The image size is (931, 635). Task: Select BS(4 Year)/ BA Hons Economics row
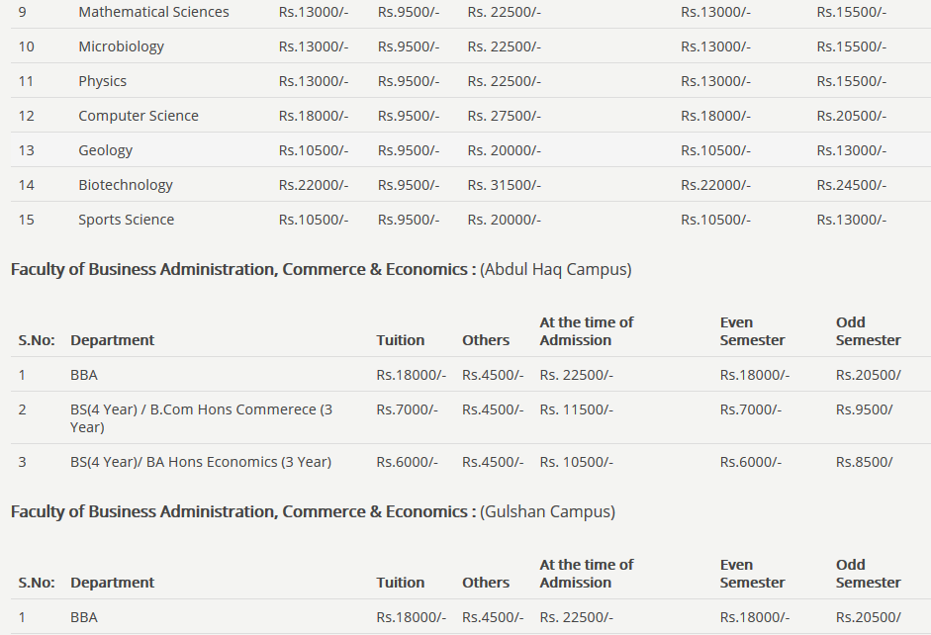click(x=200, y=462)
